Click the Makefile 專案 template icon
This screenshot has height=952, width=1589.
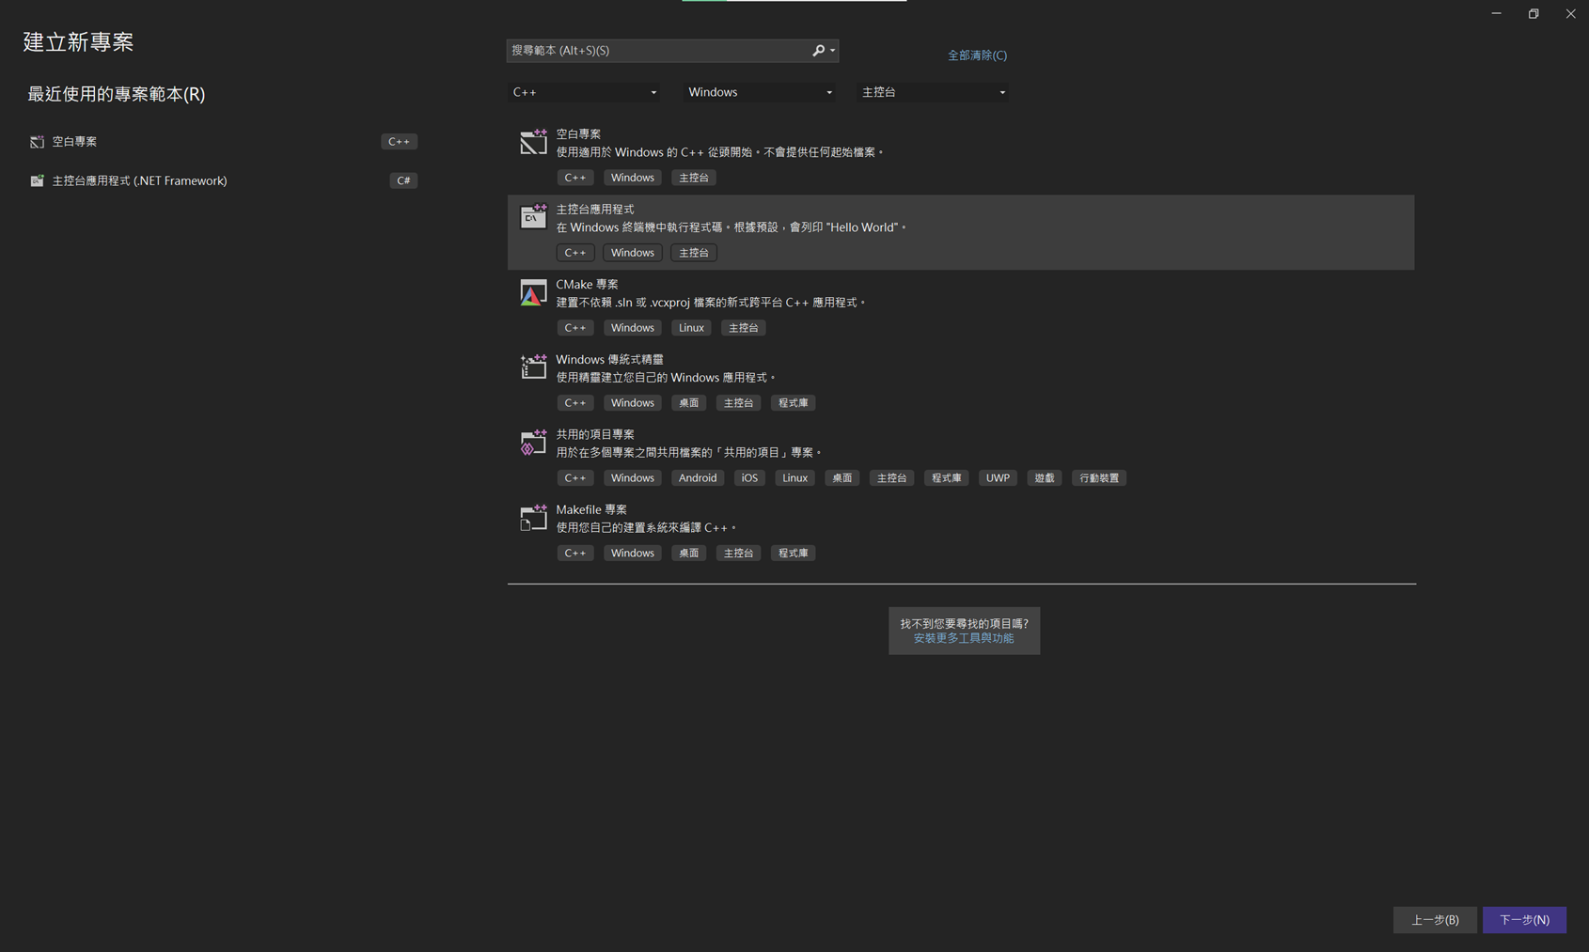533,518
